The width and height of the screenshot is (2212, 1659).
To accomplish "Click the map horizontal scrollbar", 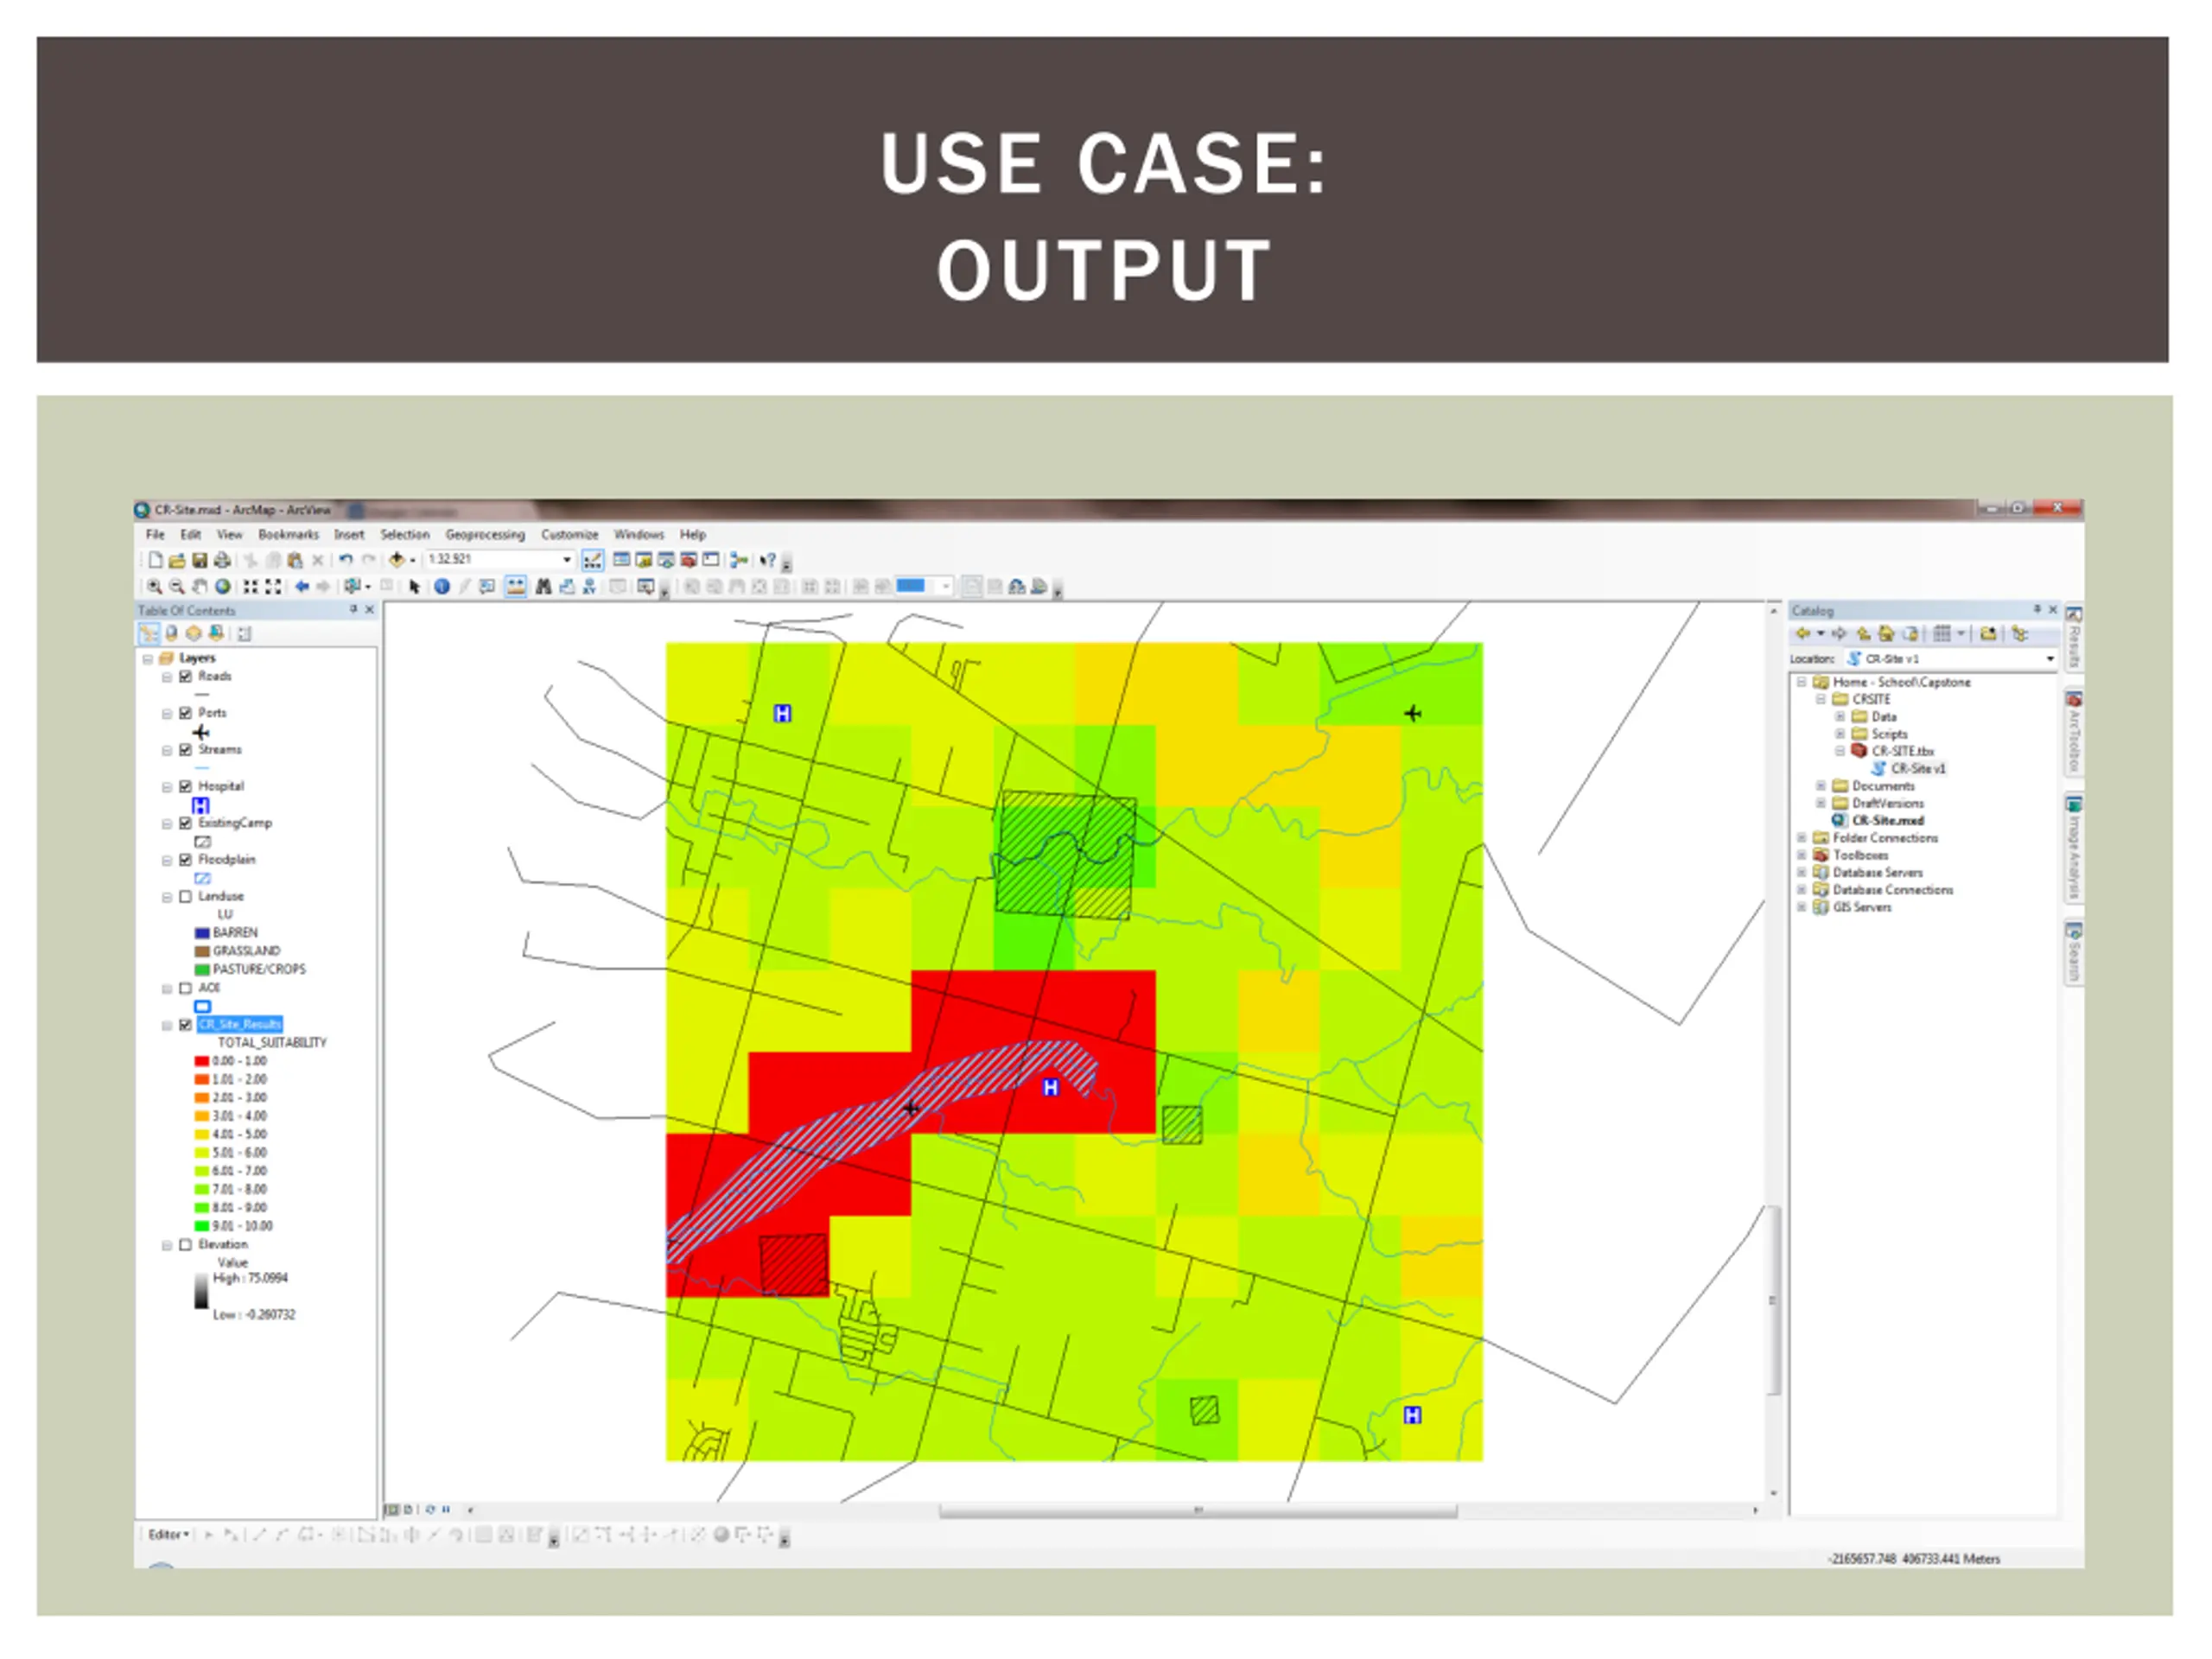I will tap(1197, 1510).
